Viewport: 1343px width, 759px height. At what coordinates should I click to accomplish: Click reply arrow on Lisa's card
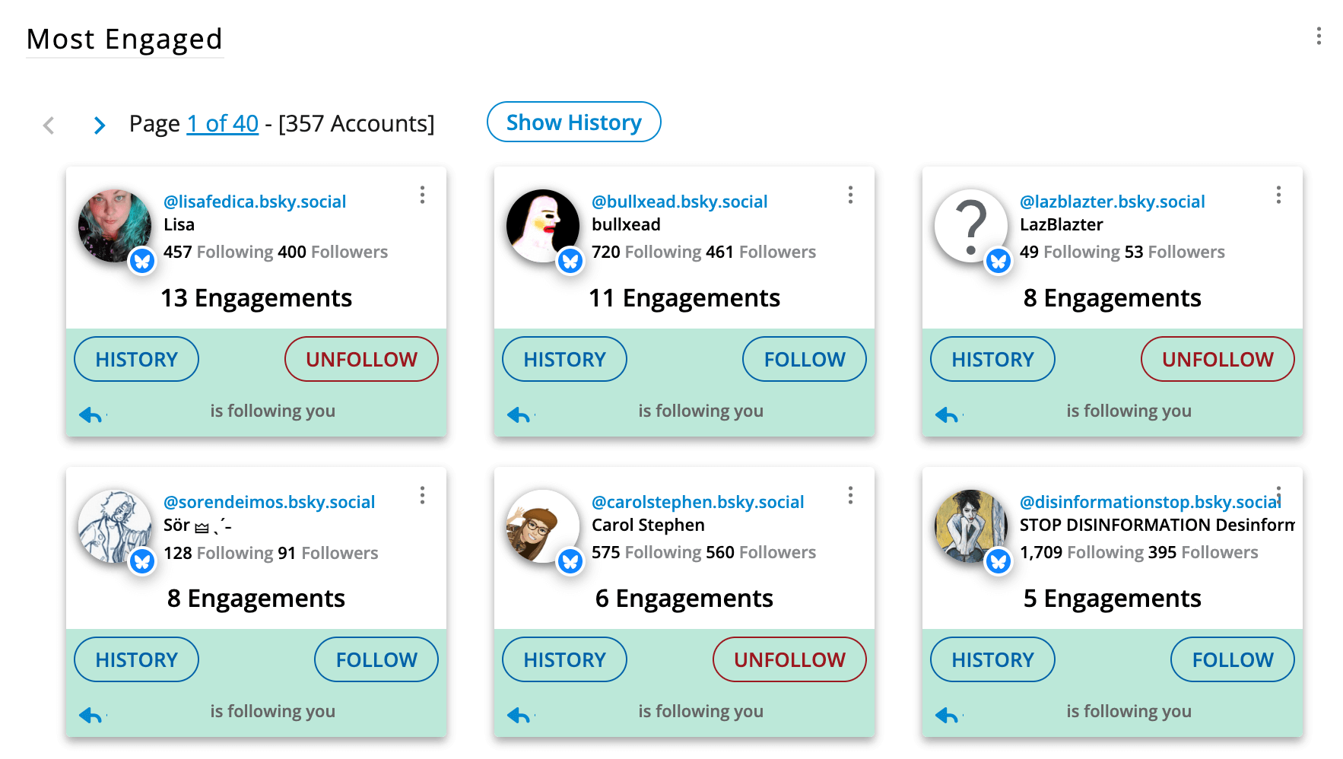click(x=91, y=414)
